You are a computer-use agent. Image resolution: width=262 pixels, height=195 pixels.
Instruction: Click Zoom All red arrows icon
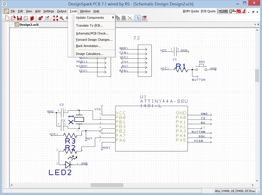[56, 18]
